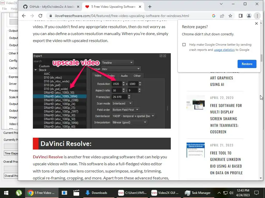Viewport: 265px width, 198px height.
Task: Click the padlock site info icon
Action: point(50,16)
